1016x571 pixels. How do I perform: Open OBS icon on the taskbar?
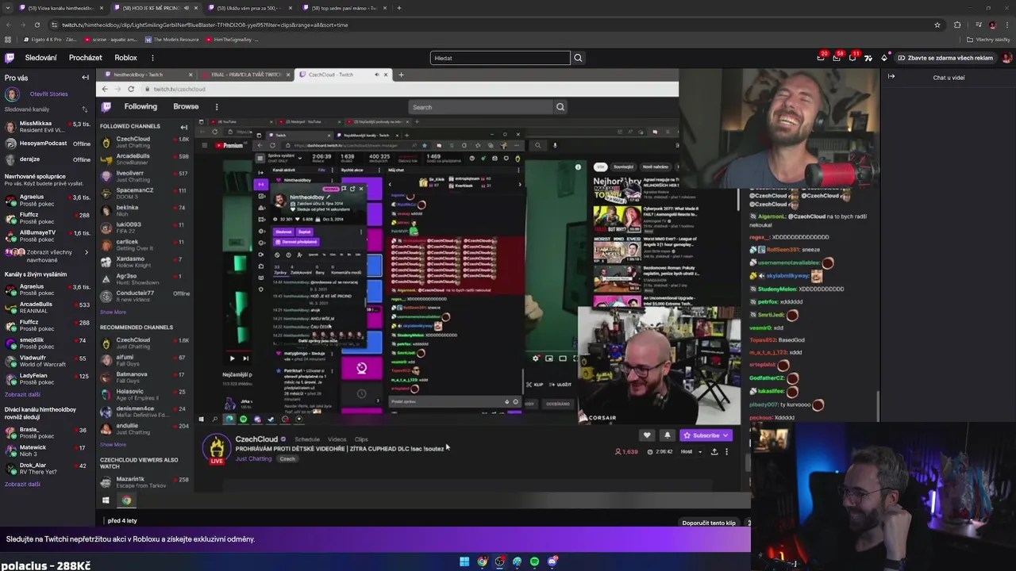pos(499,561)
